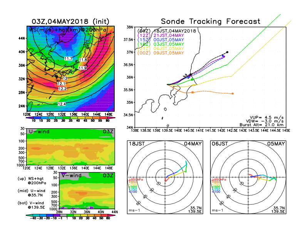Click the orange track endpoint dot
This screenshot has height=235, width=305.
(233, 94)
